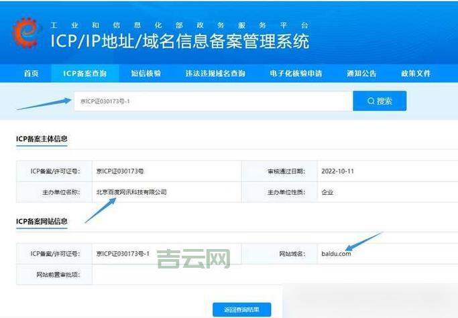Select the approval date 2022-10-11
The width and height of the screenshot is (458, 318).
click(x=338, y=171)
